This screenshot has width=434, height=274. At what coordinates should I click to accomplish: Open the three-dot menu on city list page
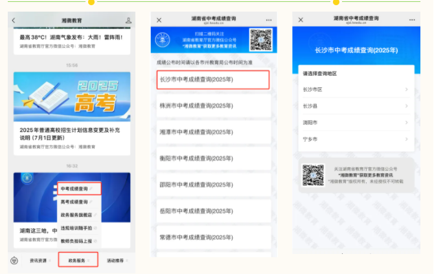(x=269, y=20)
